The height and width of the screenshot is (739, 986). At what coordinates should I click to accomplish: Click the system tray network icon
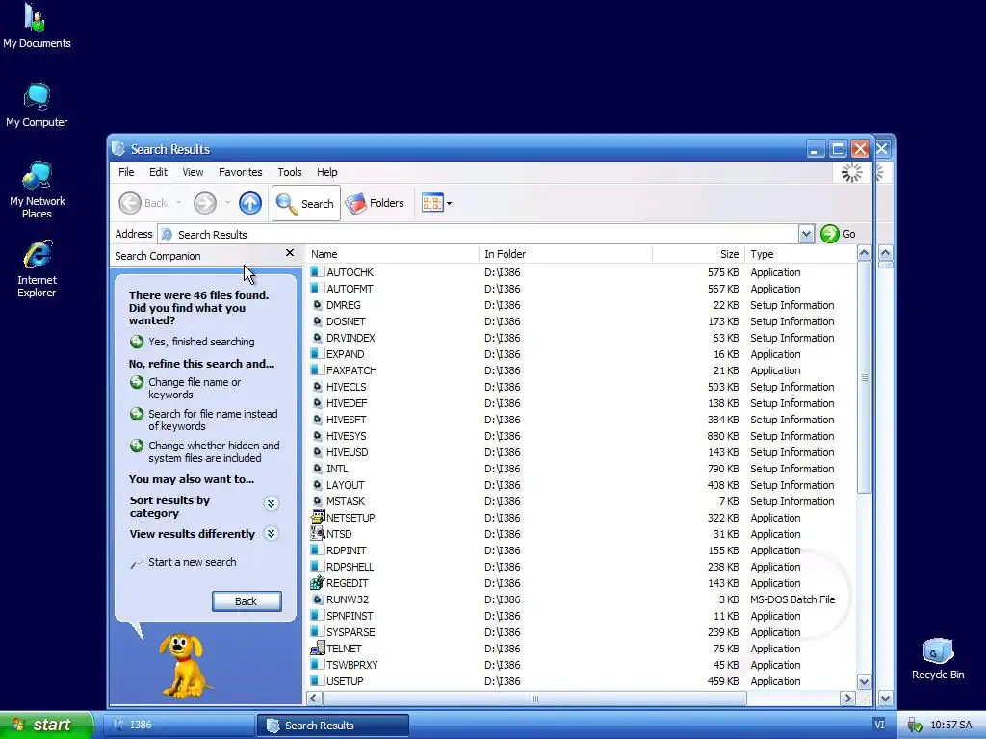[x=915, y=726]
